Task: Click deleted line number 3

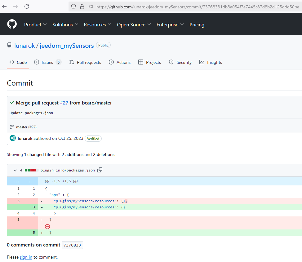Action: coord(19,201)
